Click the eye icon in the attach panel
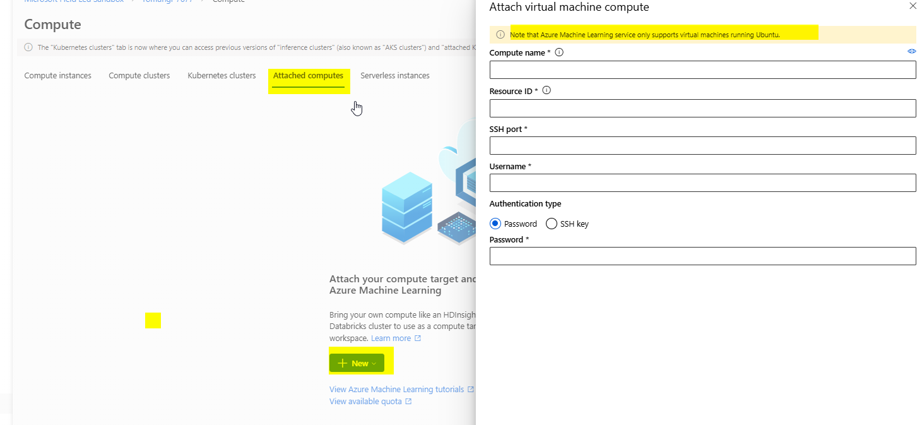Viewport: 922px width, 425px height. (x=911, y=51)
